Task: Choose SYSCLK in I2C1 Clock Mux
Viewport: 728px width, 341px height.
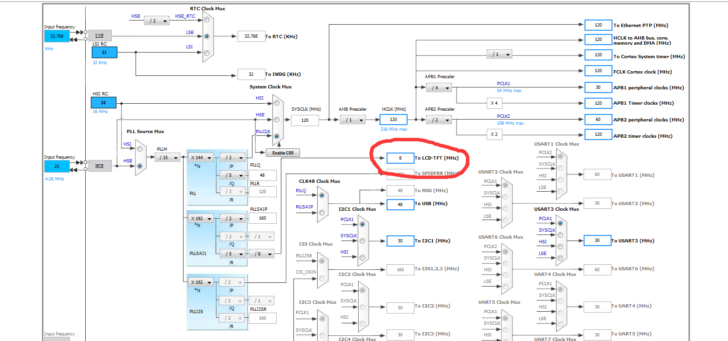Action: click(362, 241)
